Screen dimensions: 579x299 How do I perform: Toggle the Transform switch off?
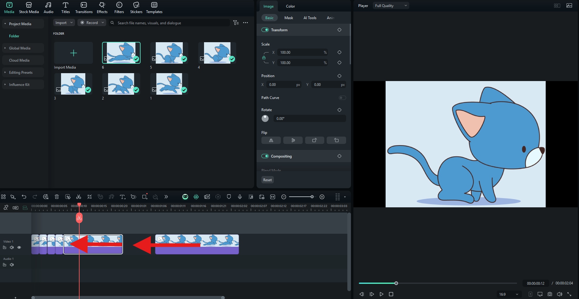[x=265, y=30]
